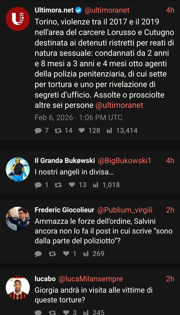Viewport: 180px width, 315px height.
Task: Open the Ultimora.net profile avatar
Action: click(18, 19)
